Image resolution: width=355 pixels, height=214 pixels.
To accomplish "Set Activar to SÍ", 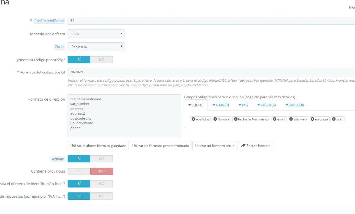I will pyautogui.click(x=79, y=159).
